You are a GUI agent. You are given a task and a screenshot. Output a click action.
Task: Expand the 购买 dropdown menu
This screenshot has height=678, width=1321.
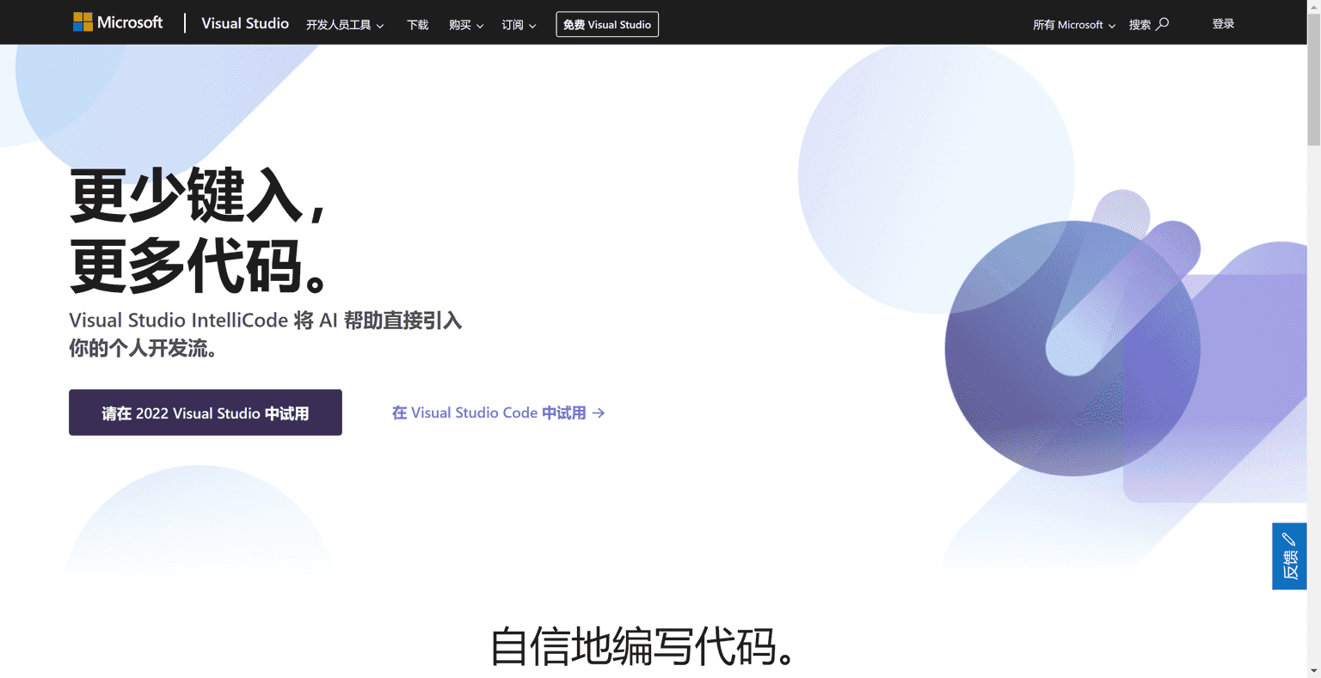click(466, 25)
